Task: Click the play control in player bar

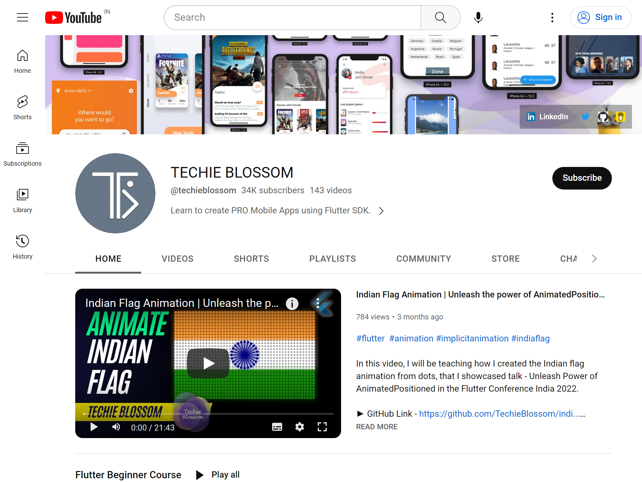Action: pos(94,427)
